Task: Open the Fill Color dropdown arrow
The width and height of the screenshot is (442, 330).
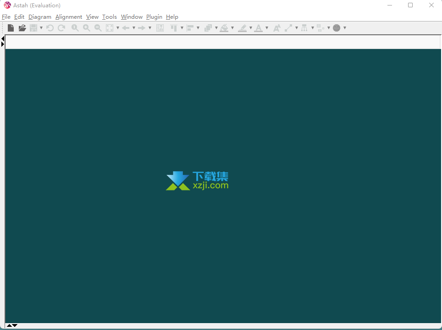Action: [x=232, y=28]
